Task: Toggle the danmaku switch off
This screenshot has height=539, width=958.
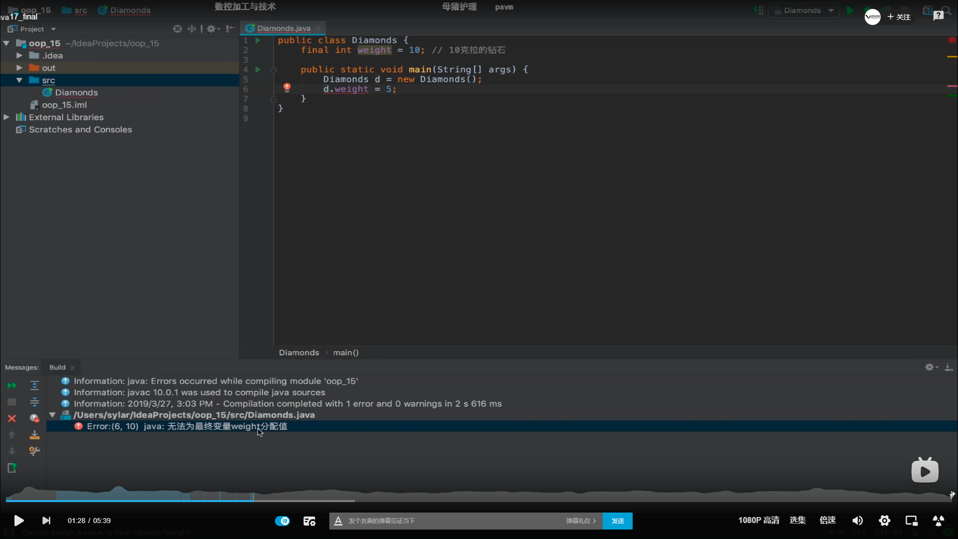Action: tap(282, 521)
